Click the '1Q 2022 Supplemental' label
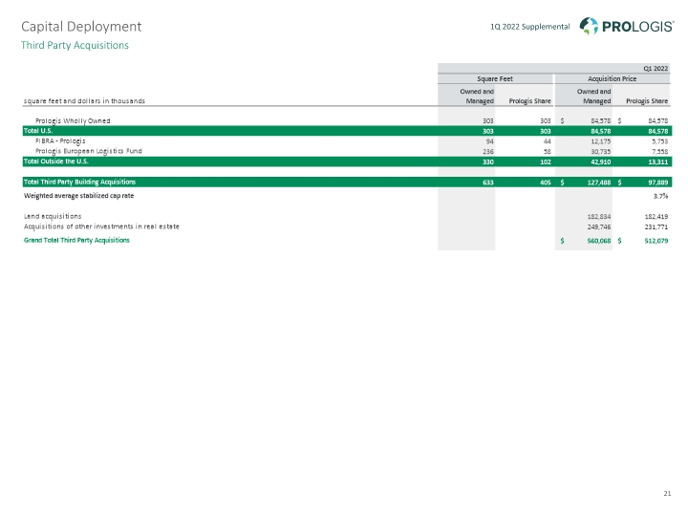 coord(529,27)
